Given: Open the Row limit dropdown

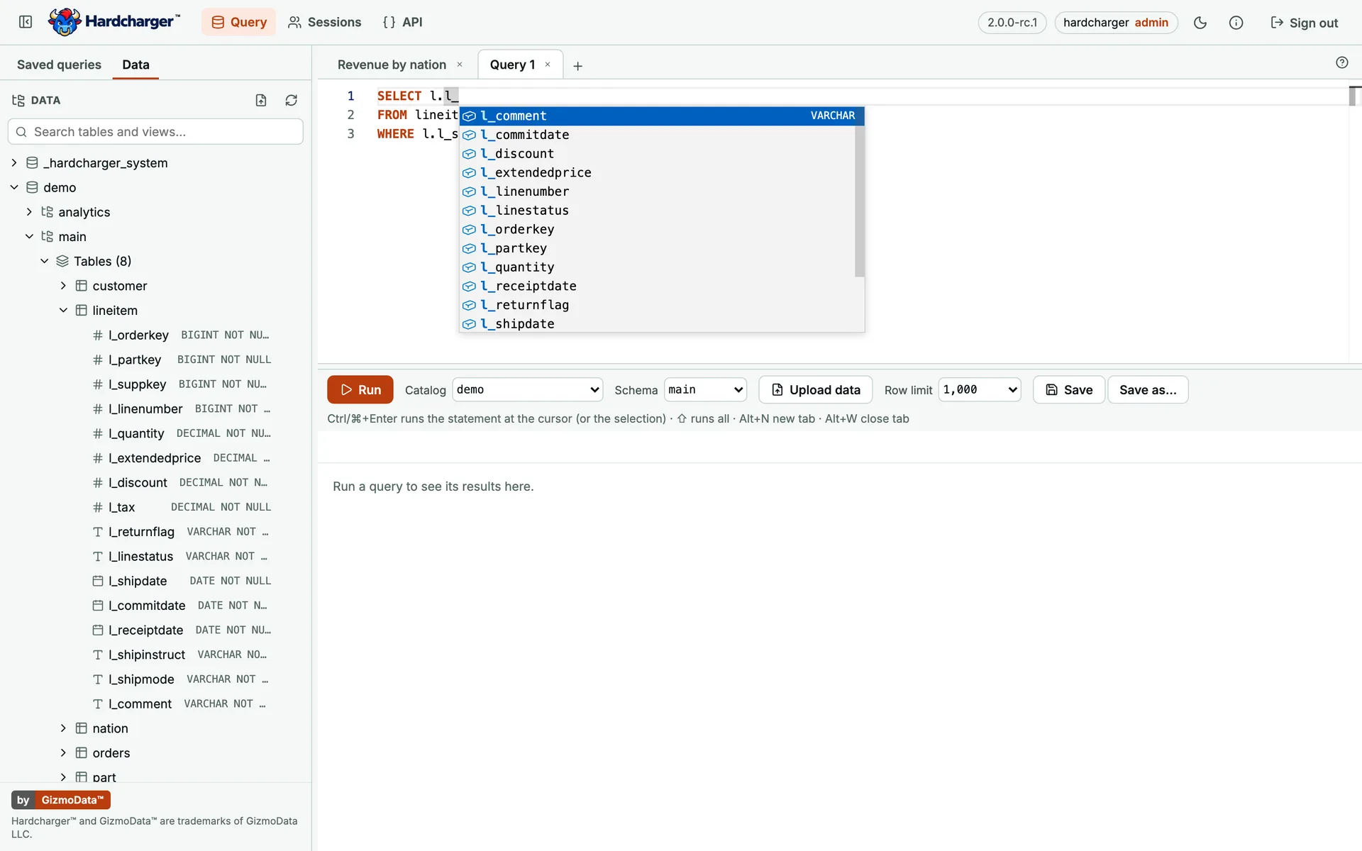Looking at the screenshot, I should click(980, 389).
